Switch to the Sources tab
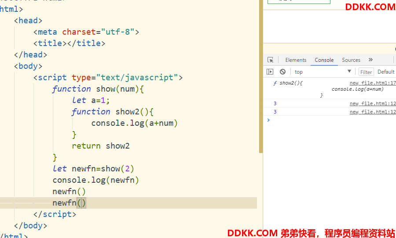The height and width of the screenshot is (238, 396). click(351, 60)
